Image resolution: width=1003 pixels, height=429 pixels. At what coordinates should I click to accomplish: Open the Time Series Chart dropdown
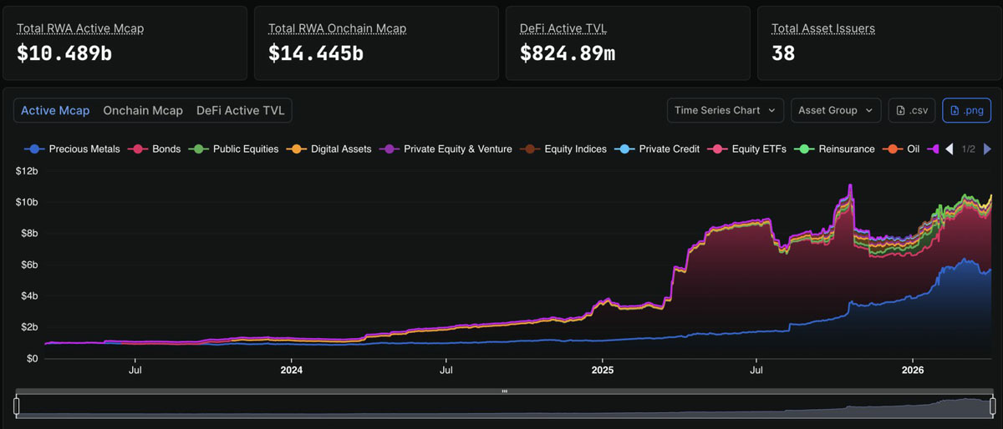[x=725, y=110]
